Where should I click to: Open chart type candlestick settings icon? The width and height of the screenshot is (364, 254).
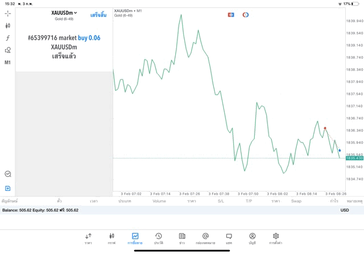7,26
